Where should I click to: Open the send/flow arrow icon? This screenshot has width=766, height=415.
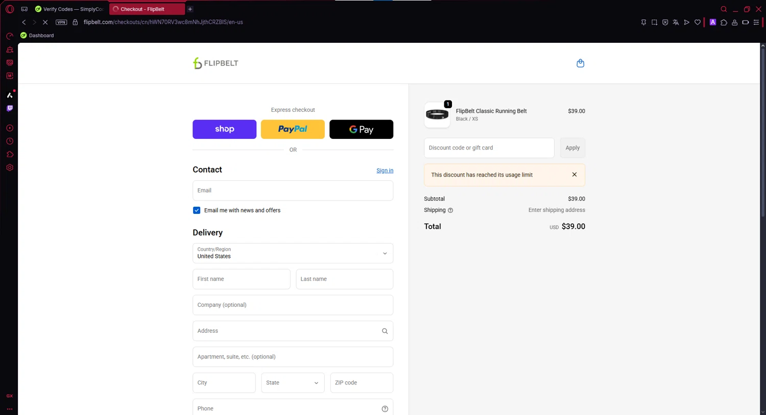click(x=686, y=22)
